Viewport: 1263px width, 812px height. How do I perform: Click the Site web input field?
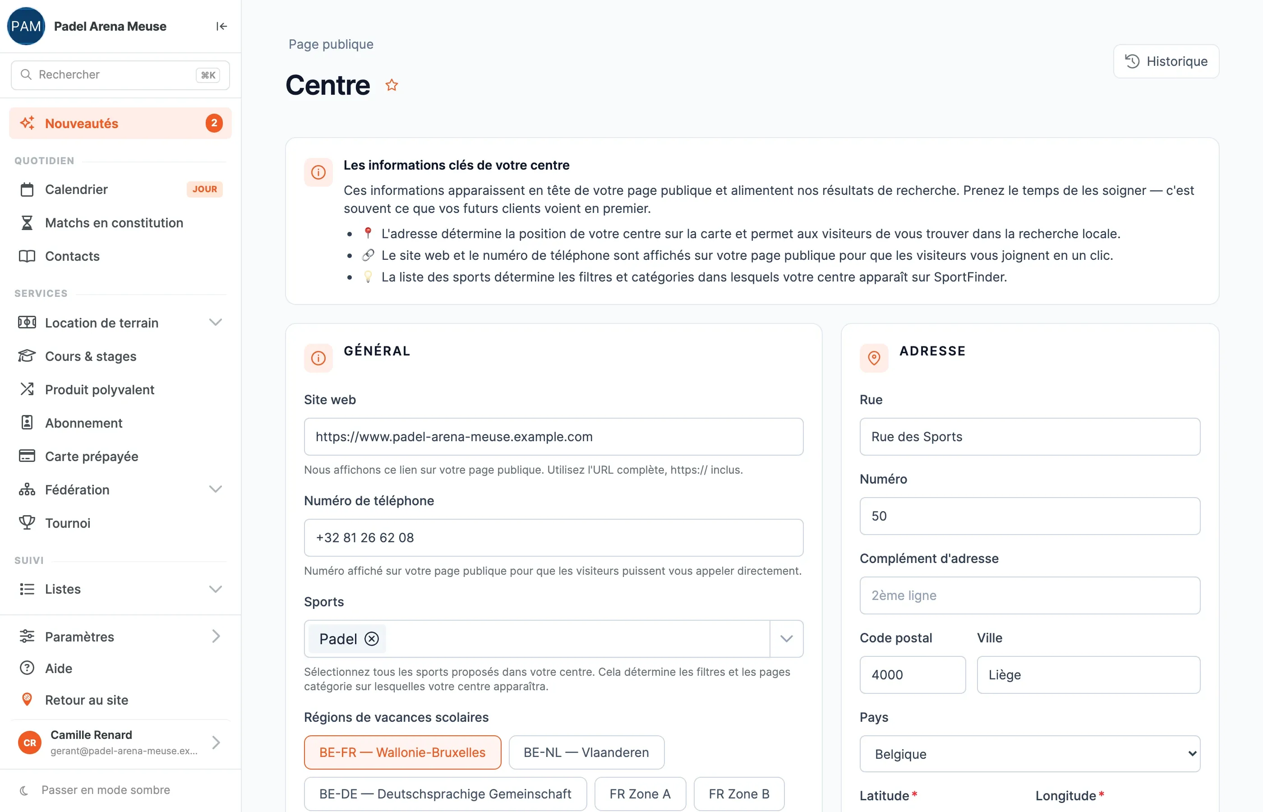553,437
